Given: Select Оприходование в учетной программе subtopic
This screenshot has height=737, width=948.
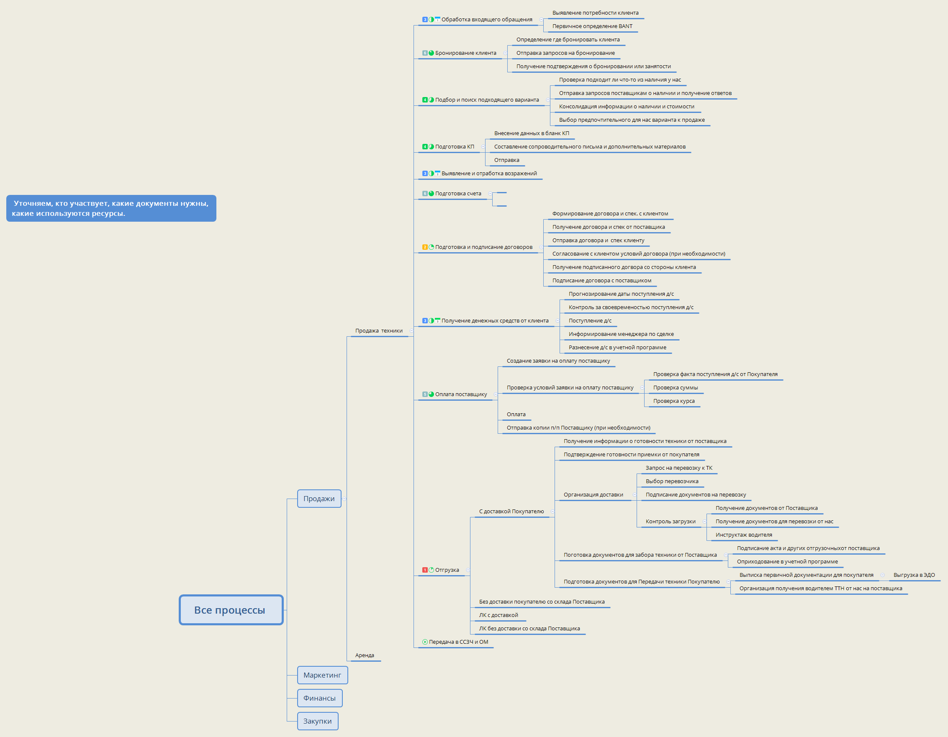Looking at the screenshot, I should [787, 562].
